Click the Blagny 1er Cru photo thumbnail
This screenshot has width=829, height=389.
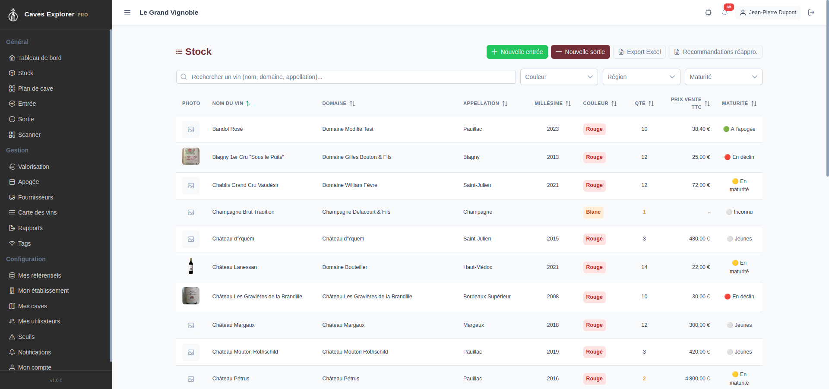(191, 156)
